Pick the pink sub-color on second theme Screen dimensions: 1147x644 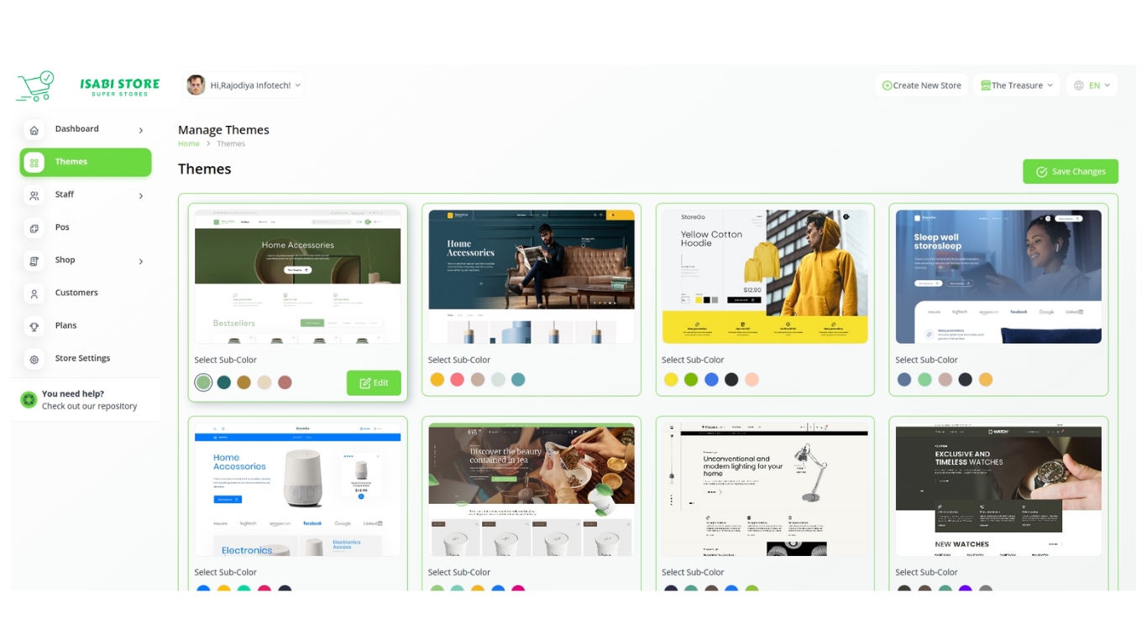[x=457, y=380]
